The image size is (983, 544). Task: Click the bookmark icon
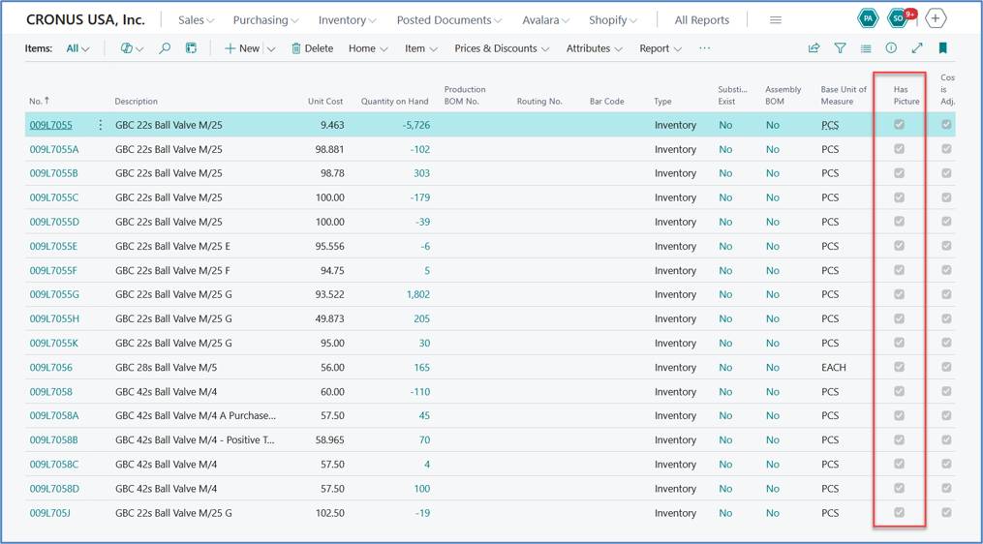pos(942,48)
